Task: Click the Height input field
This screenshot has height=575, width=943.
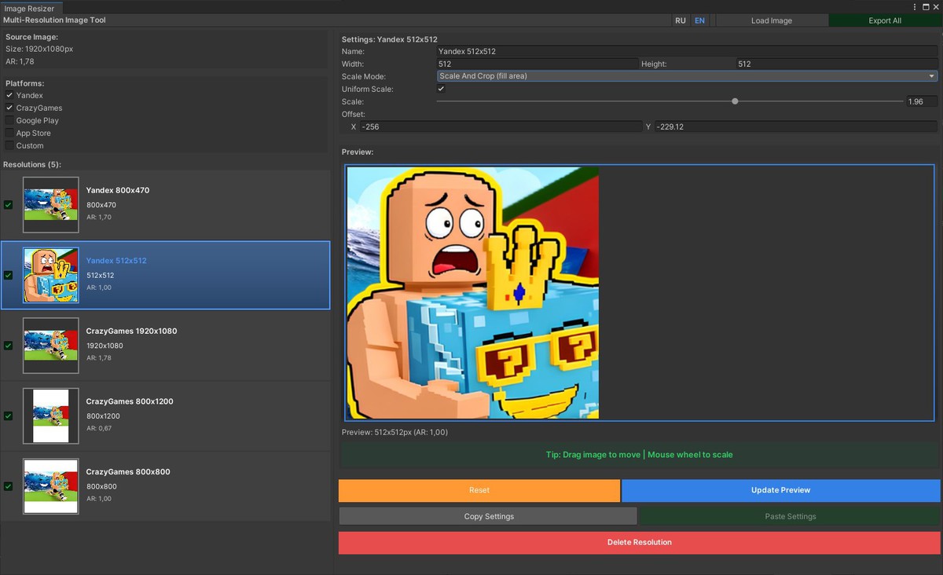Action: coord(836,64)
